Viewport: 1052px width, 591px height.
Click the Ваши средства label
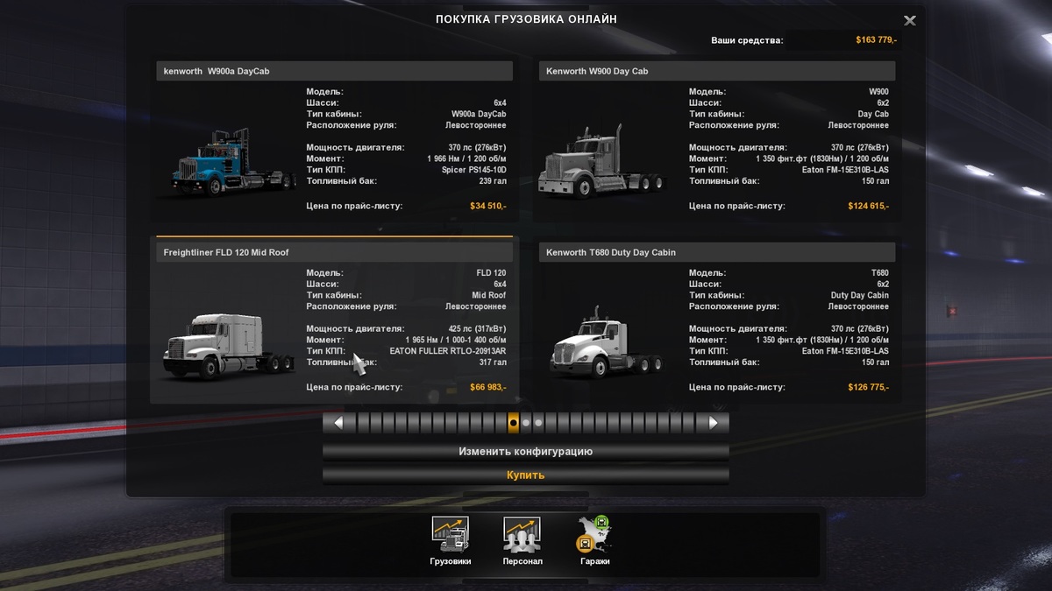(x=747, y=40)
